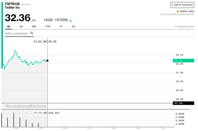
Task: Switch to the 1M chart range
Action: [x=21, y=27]
